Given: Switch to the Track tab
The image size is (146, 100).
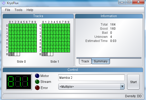Looking at the screenshot, I should (85, 61).
